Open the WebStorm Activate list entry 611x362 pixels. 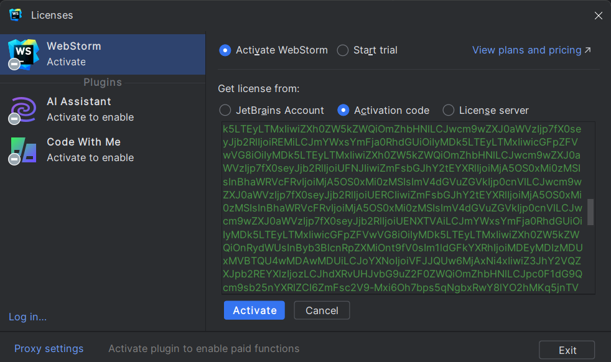(x=103, y=54)
